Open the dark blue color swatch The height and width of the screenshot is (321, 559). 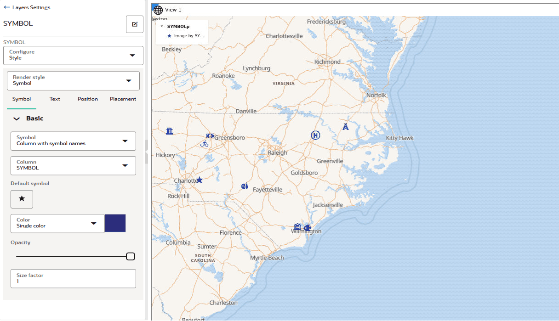pyautogui.click(x=115, y=223)
